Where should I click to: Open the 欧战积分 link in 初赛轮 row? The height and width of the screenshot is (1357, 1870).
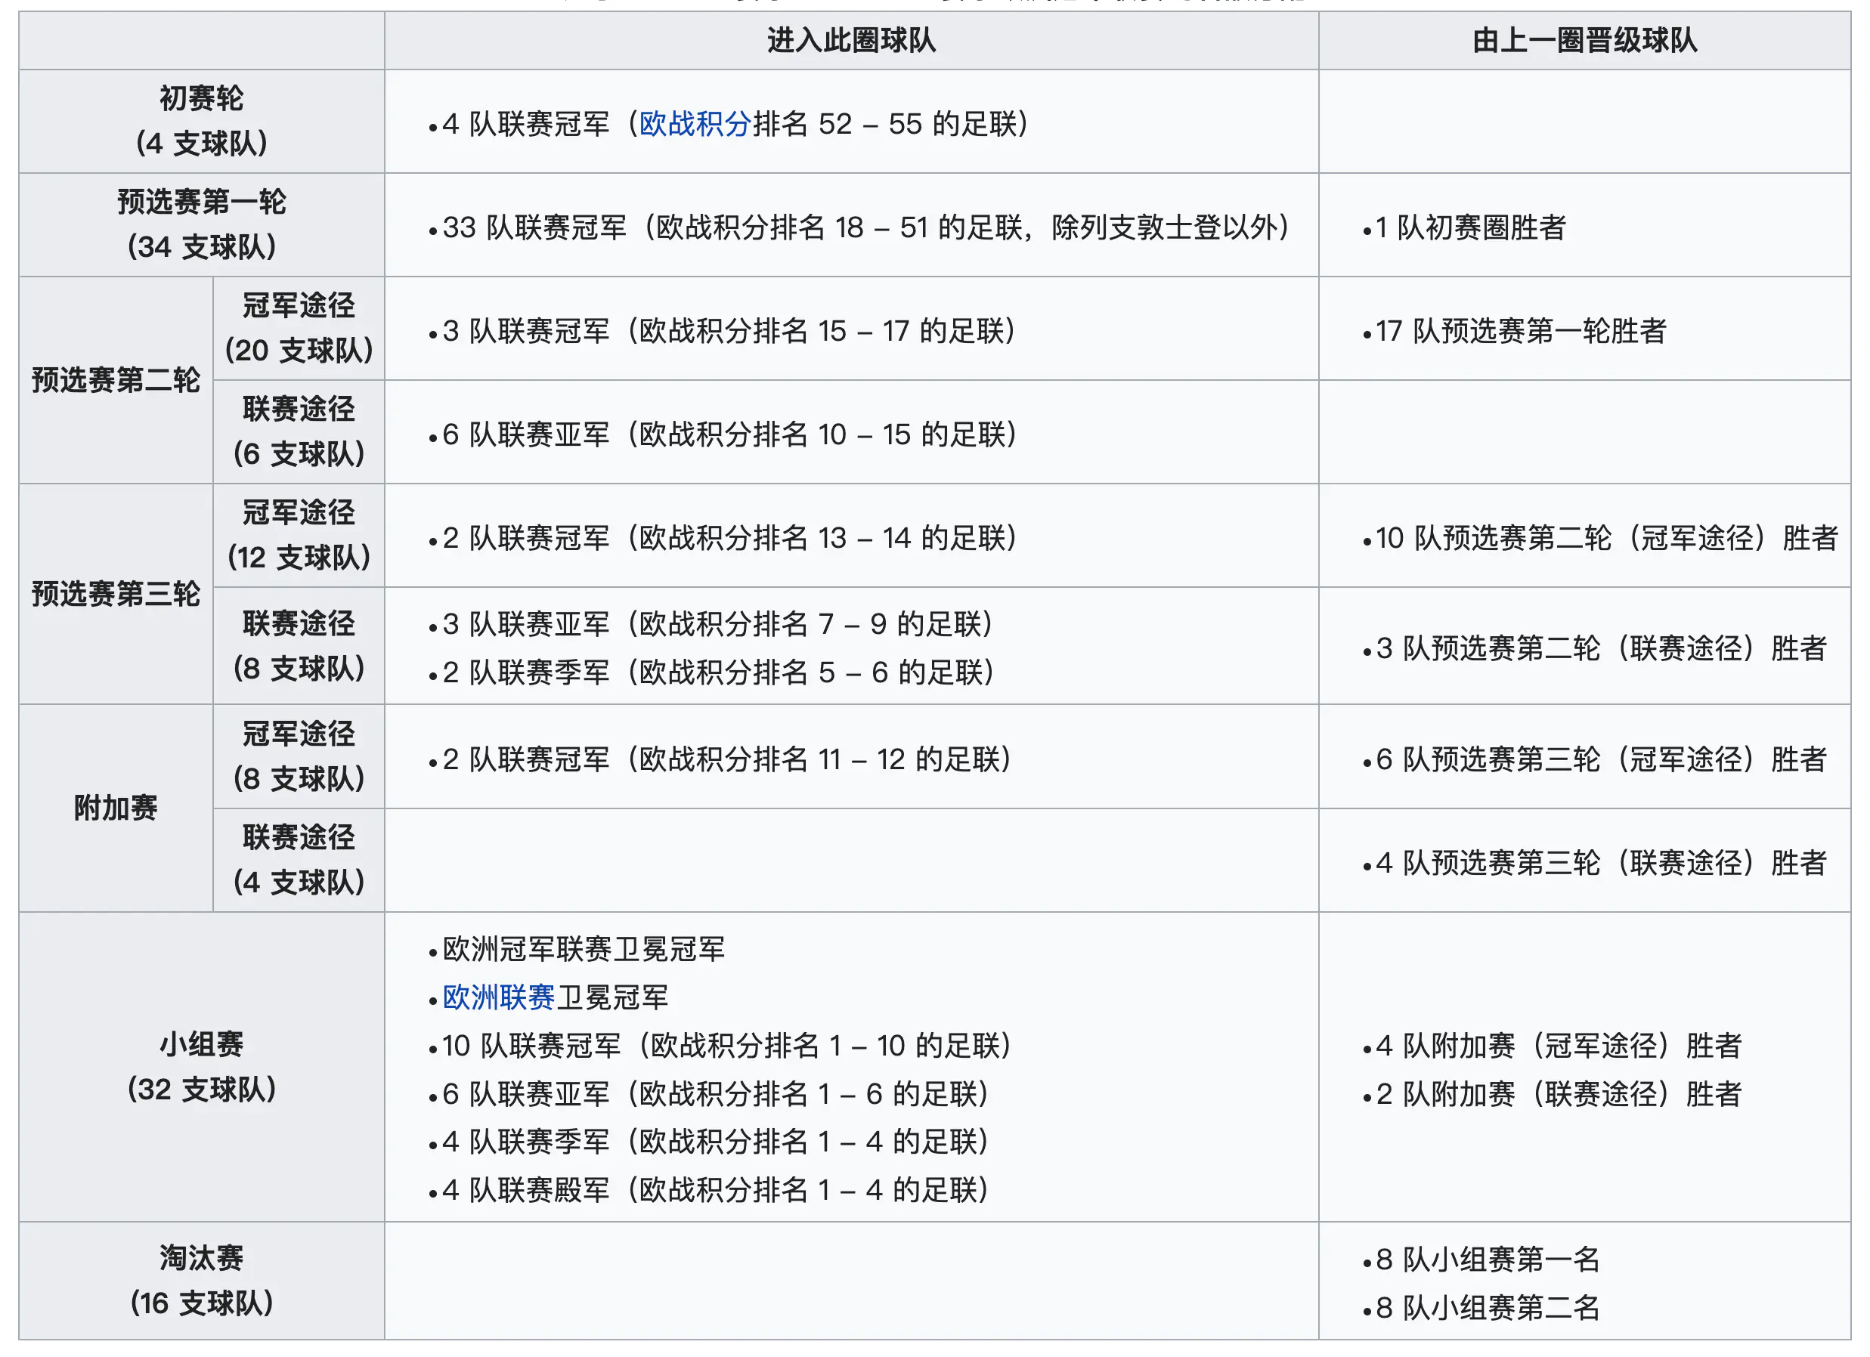[694, 124]
